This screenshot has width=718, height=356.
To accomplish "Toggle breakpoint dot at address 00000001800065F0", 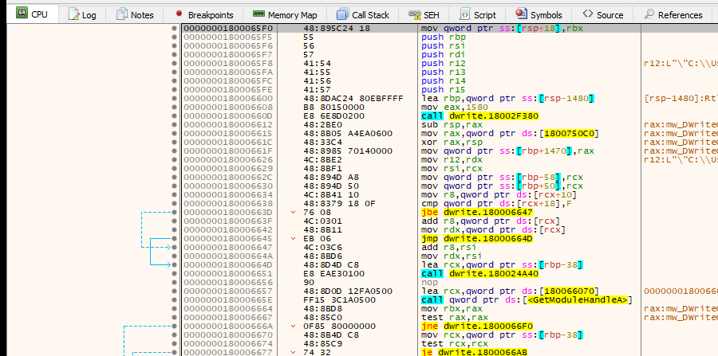I will (174, 29).
